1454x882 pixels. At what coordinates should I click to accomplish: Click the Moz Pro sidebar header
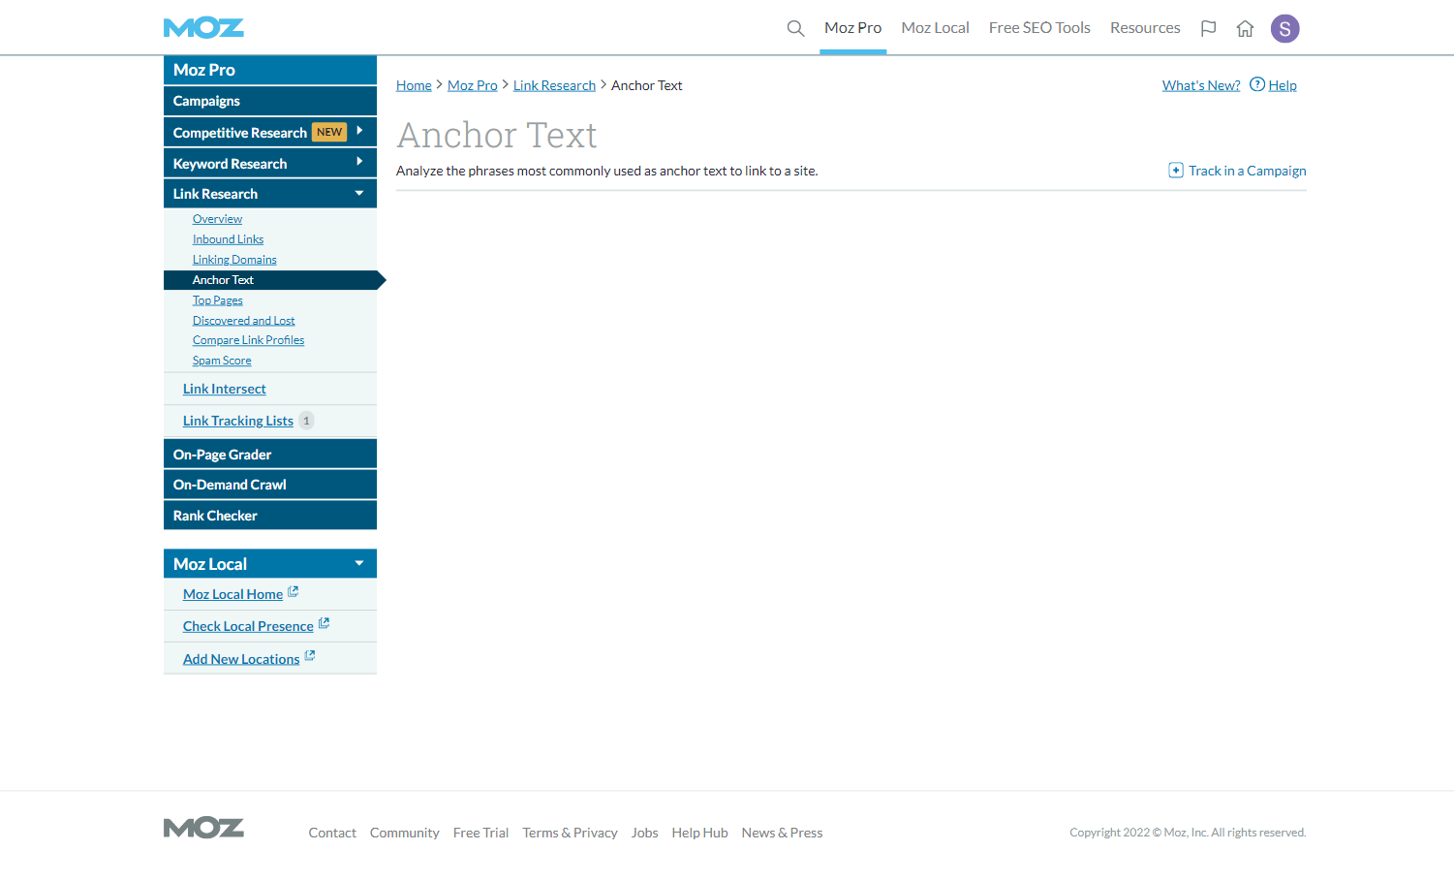[x=270, y=70]
